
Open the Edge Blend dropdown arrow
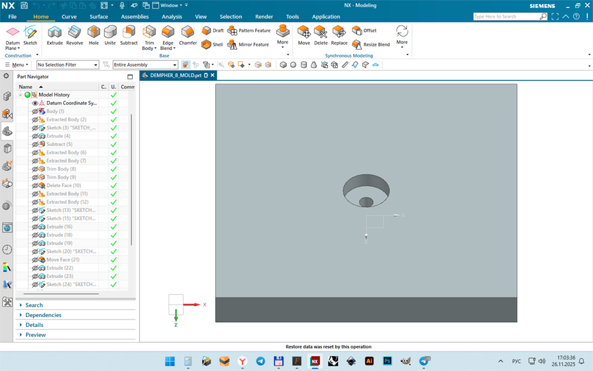174,48
